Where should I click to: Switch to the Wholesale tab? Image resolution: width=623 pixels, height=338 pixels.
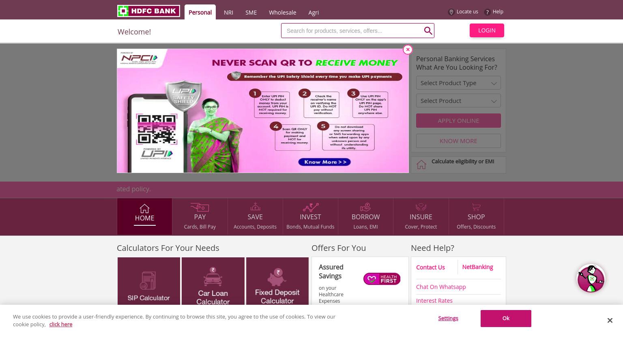click(282, 13)
